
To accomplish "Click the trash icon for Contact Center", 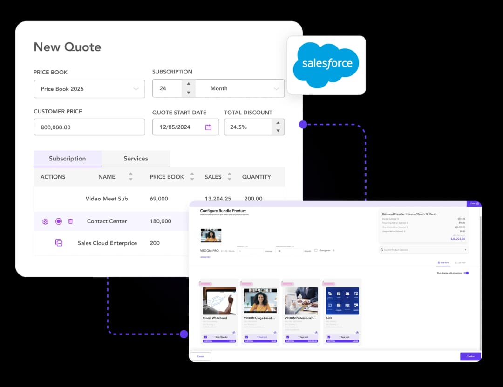I will (70, 221).
